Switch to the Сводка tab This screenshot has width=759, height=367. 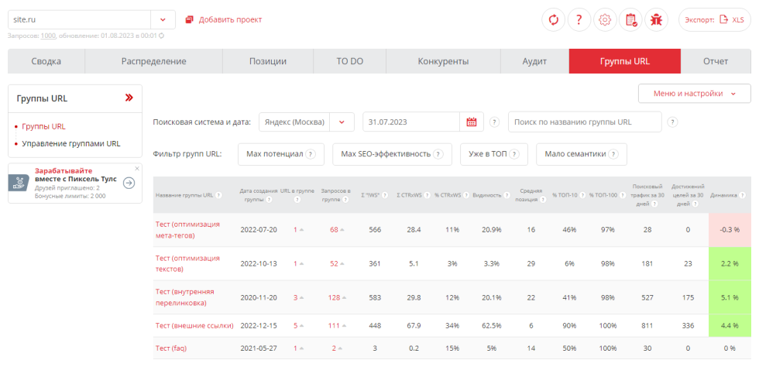(46, 61)
